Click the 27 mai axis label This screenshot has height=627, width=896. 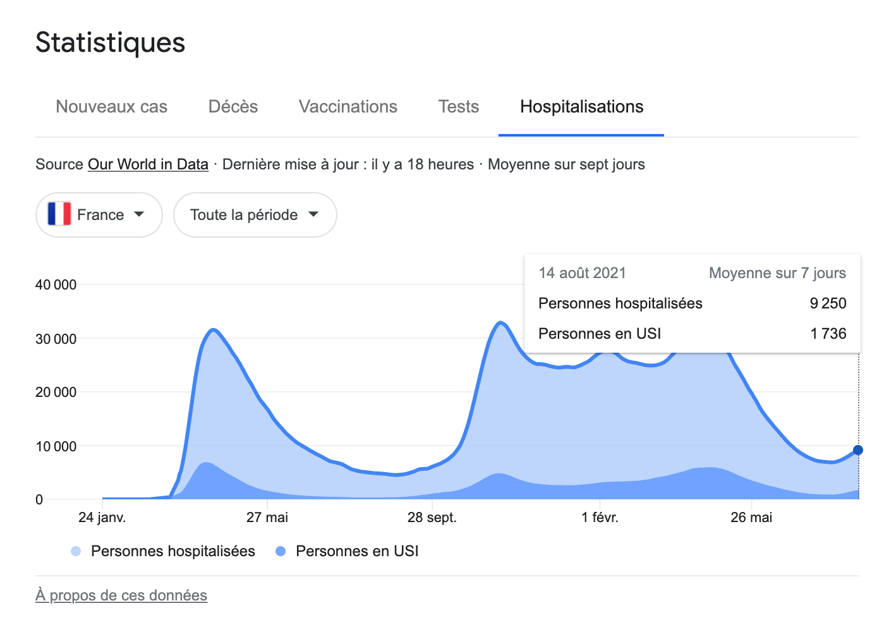click(x=267, y=518)
